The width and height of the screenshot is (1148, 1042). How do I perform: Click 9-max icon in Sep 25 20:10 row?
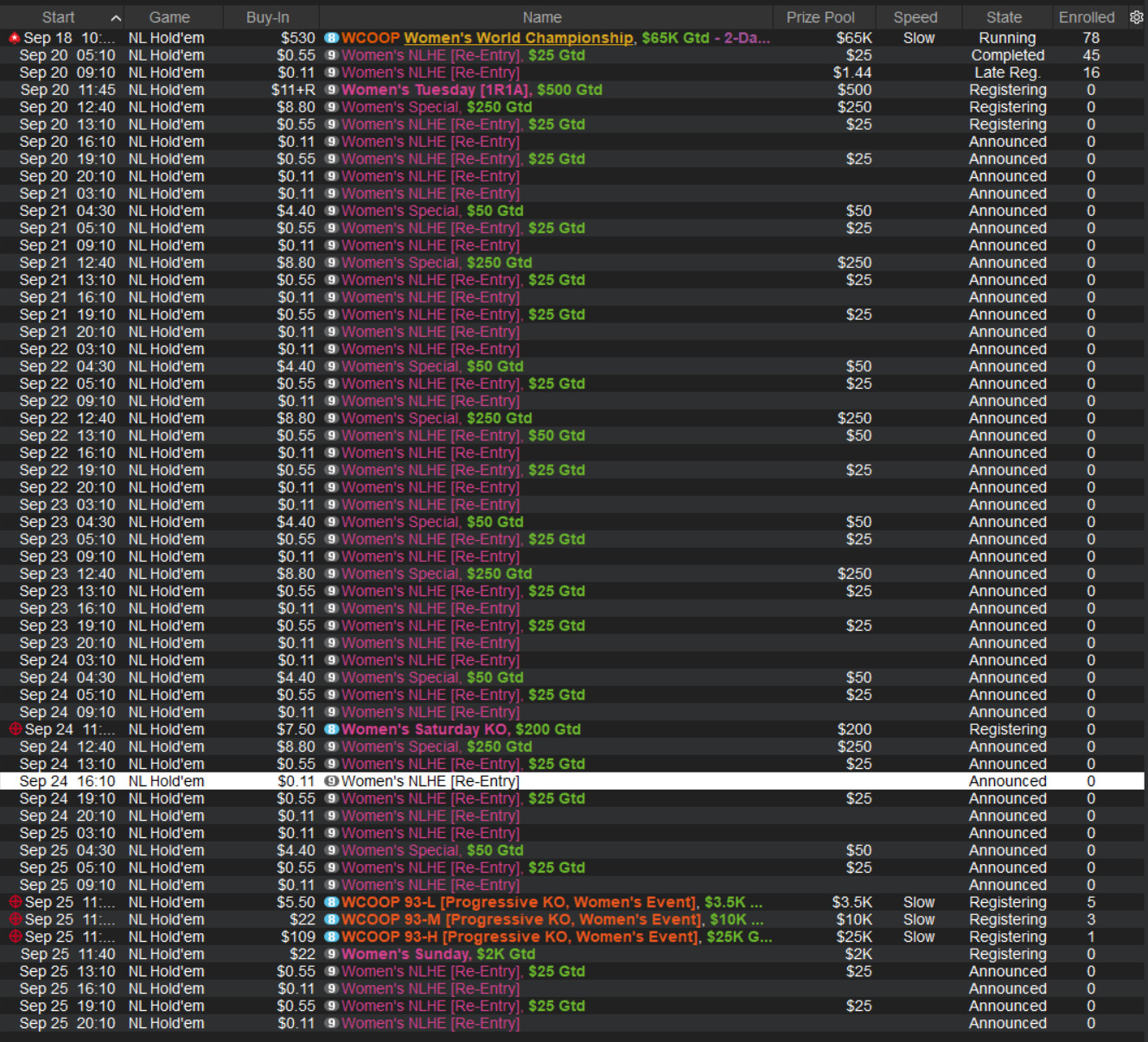click(x=331, y=1023)
